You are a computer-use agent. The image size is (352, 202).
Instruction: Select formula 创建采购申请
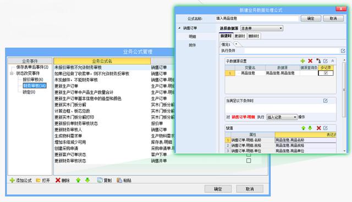pos(66,148)
